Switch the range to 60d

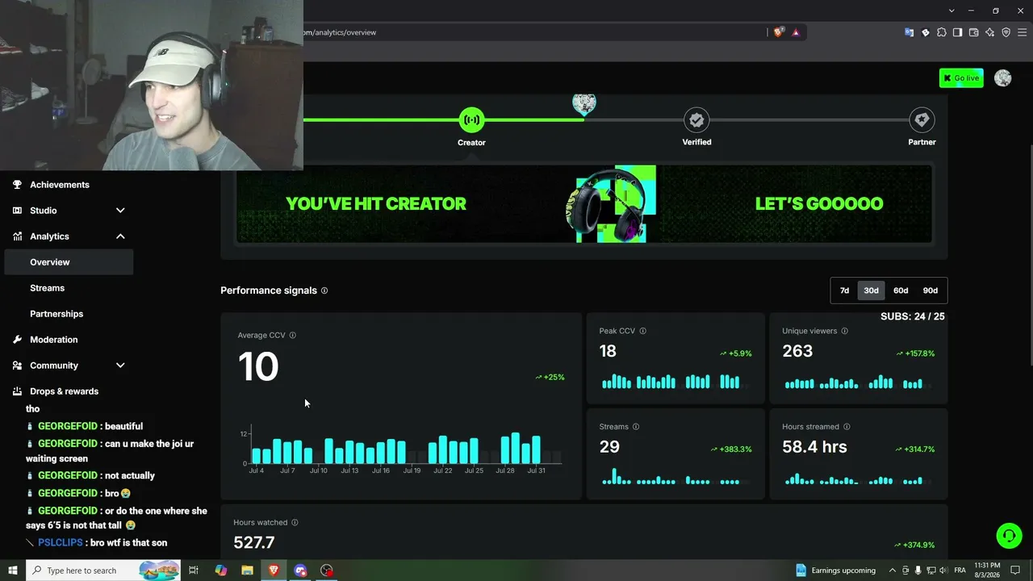point(901,290)
